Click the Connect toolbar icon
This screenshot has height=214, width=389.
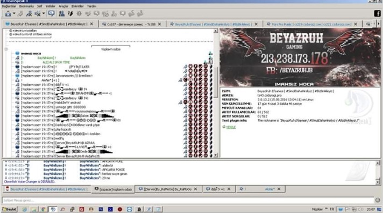pyautogui.click(x=8, y=14)
